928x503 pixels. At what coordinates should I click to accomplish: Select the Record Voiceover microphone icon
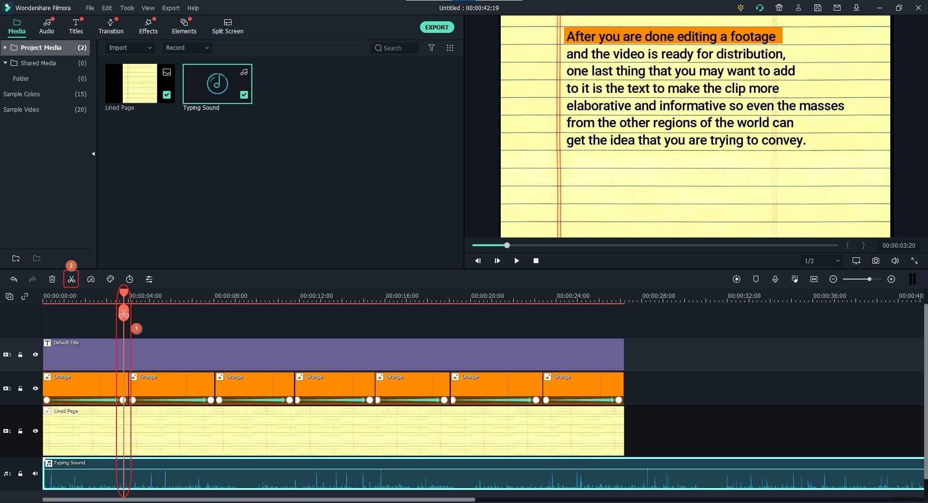tap(776, 280)
